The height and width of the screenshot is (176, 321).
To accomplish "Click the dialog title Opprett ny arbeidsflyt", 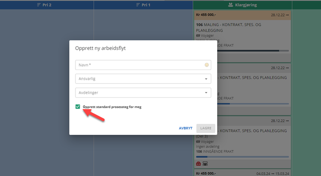I will coord(100,48).
